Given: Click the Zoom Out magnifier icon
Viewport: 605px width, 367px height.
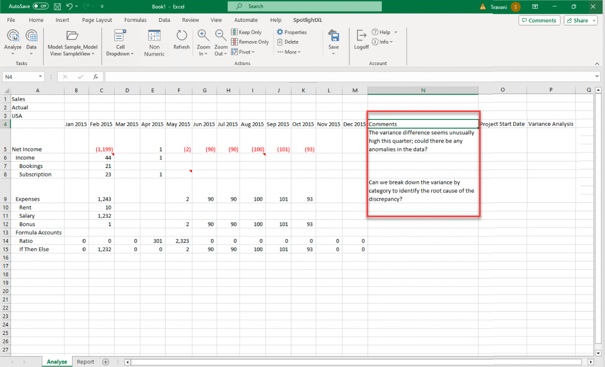Looking at the screenshot, I should 220,35.
